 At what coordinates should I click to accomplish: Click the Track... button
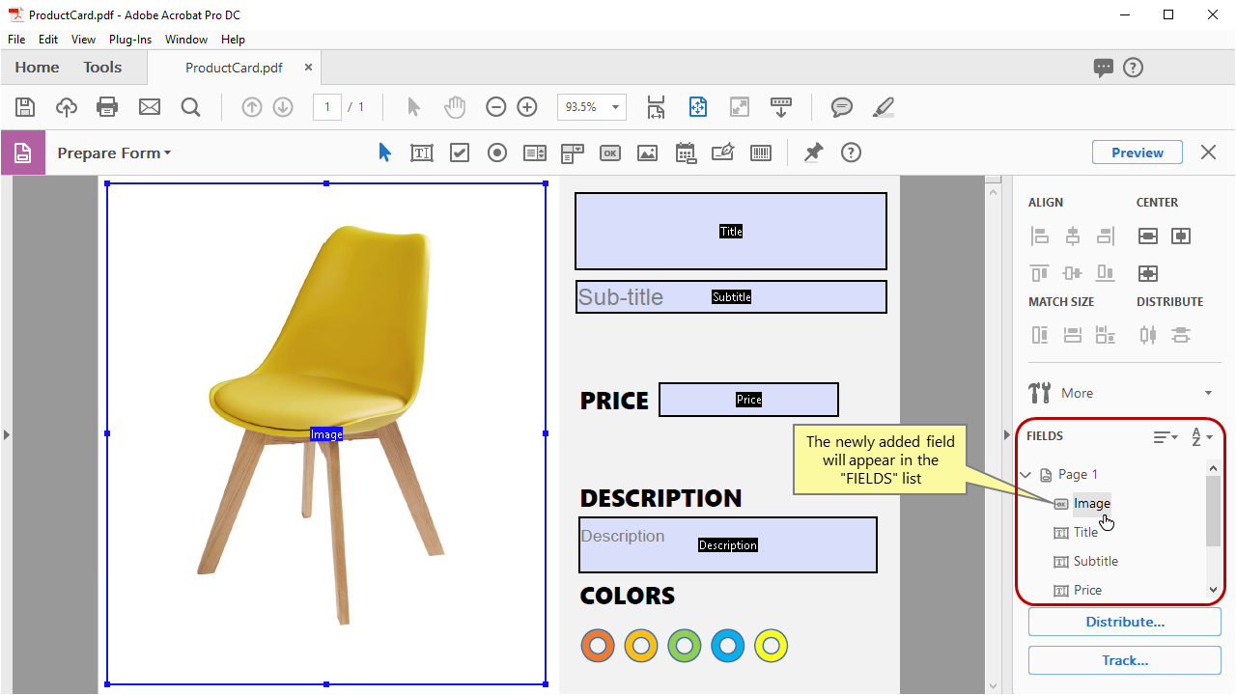tap(1125, 660)
